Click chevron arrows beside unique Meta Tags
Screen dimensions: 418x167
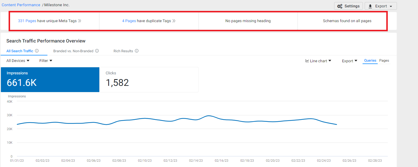point(79,21)
